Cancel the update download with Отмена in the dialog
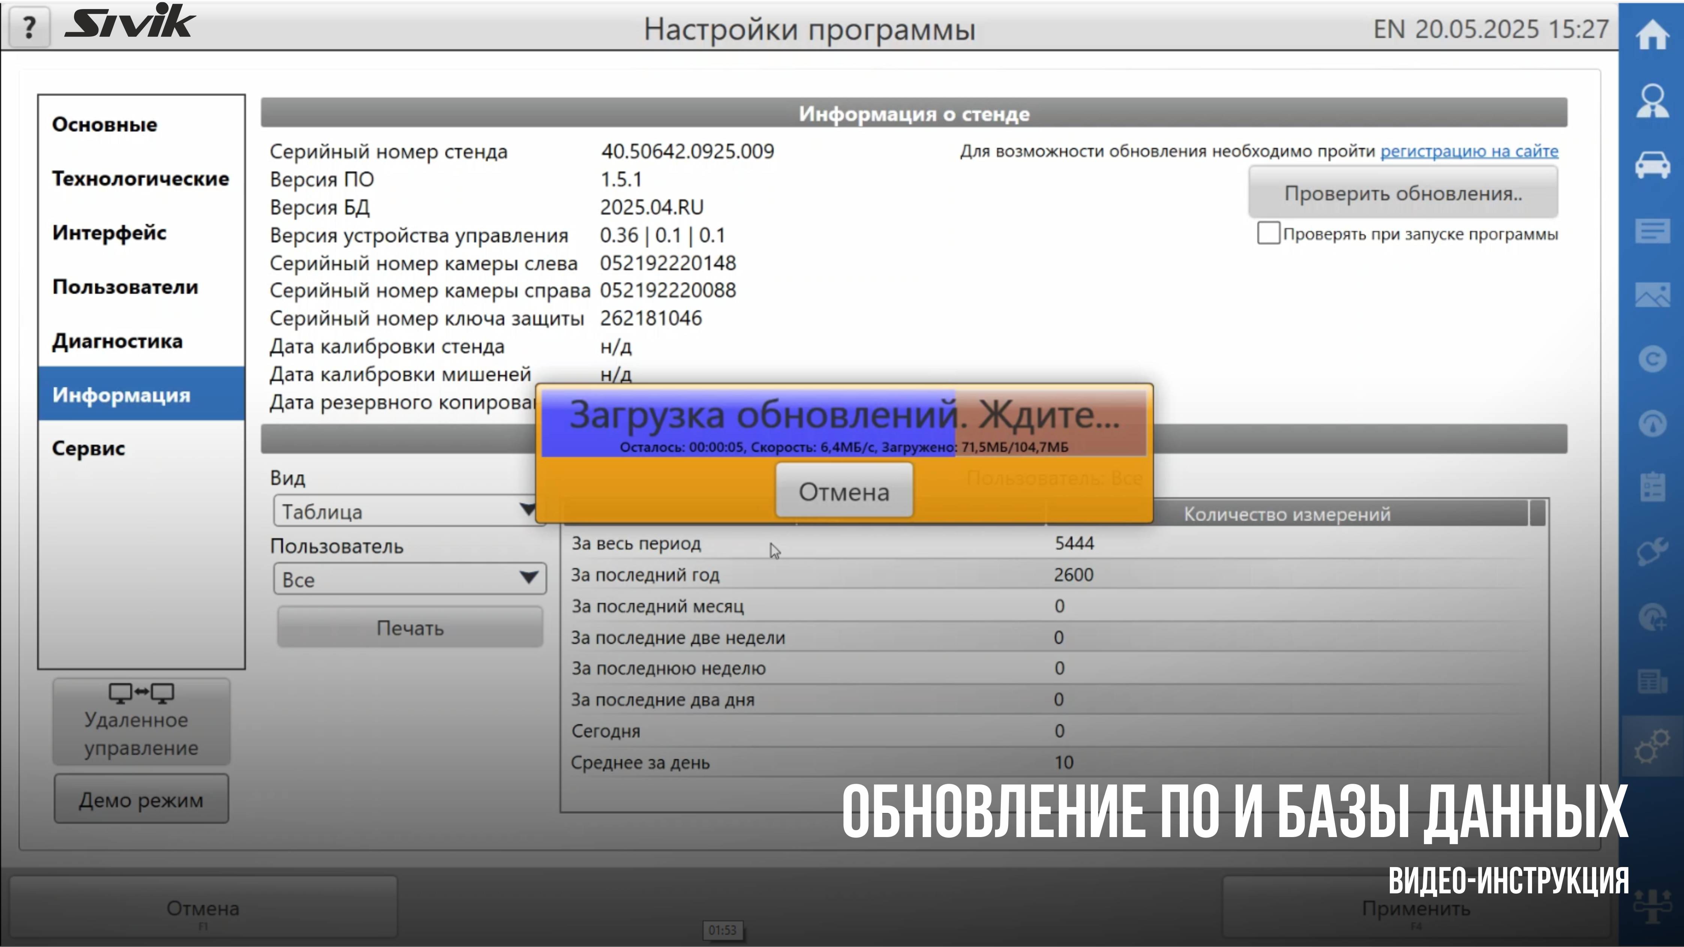The image size is (1684, 947). pyautogui.click(x=844, y=490)
